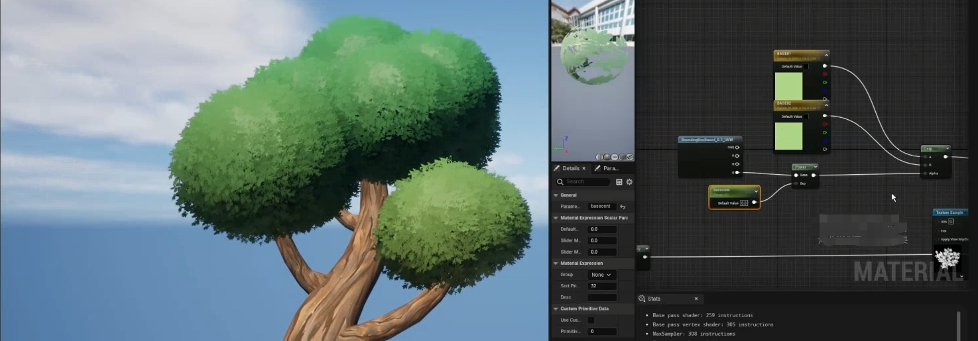The width and height of the screenshot is (978, 341).
Task: Click the Sort Priority field showing 32
Action: [x=601, y=286]
